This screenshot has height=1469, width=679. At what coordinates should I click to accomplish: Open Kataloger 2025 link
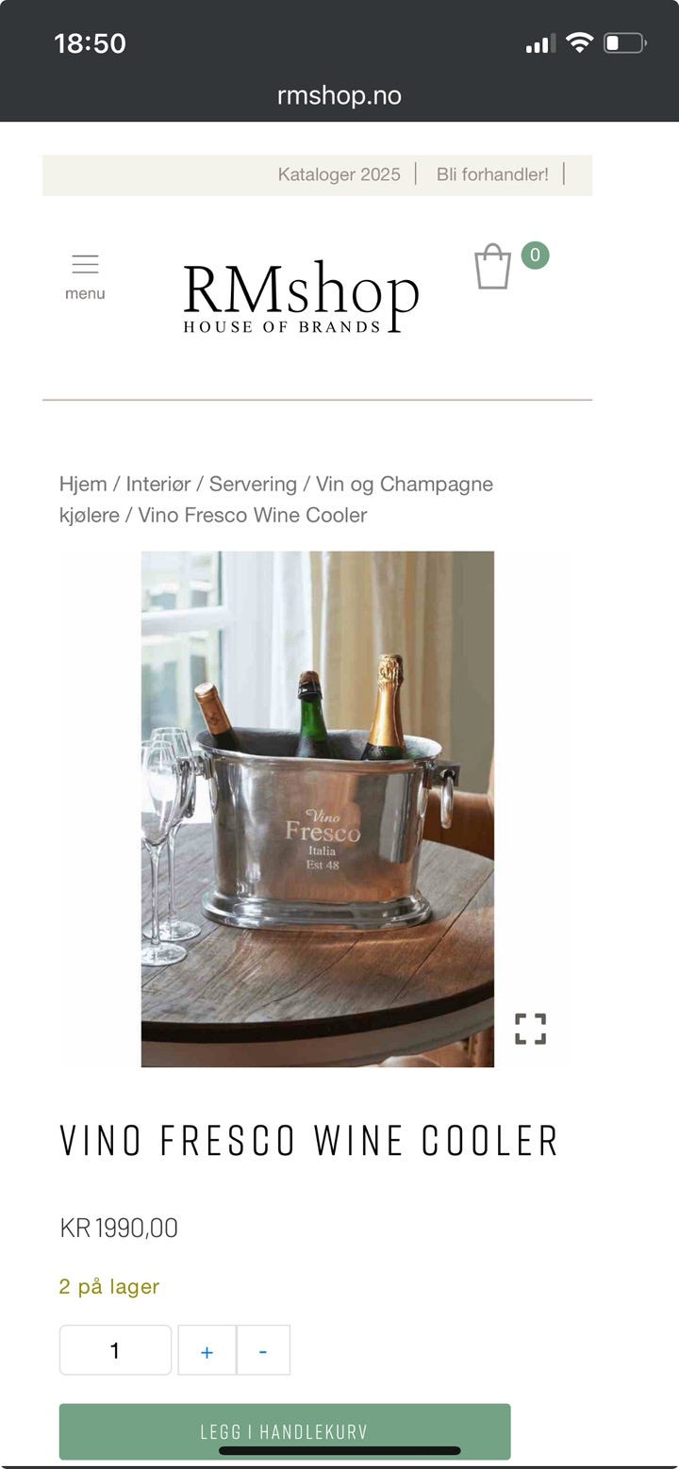point(339,174)
